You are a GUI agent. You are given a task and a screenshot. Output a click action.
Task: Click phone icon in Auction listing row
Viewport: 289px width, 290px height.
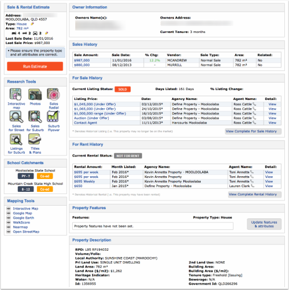[254, 118]
